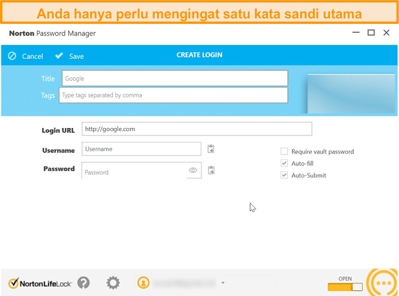This screenshot has height=296, width=399.
Task: Uncheck the Auto-Submit checkbox
Action: tap(284, 175)
